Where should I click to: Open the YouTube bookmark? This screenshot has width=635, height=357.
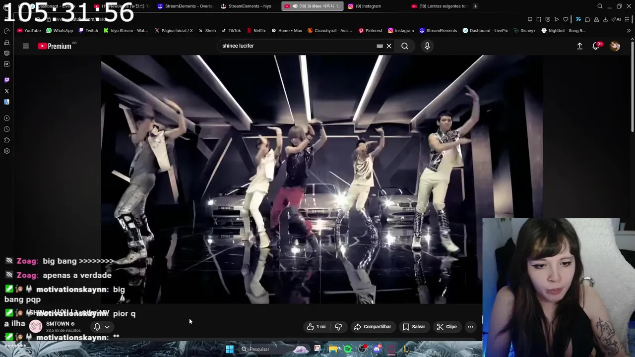29,30
